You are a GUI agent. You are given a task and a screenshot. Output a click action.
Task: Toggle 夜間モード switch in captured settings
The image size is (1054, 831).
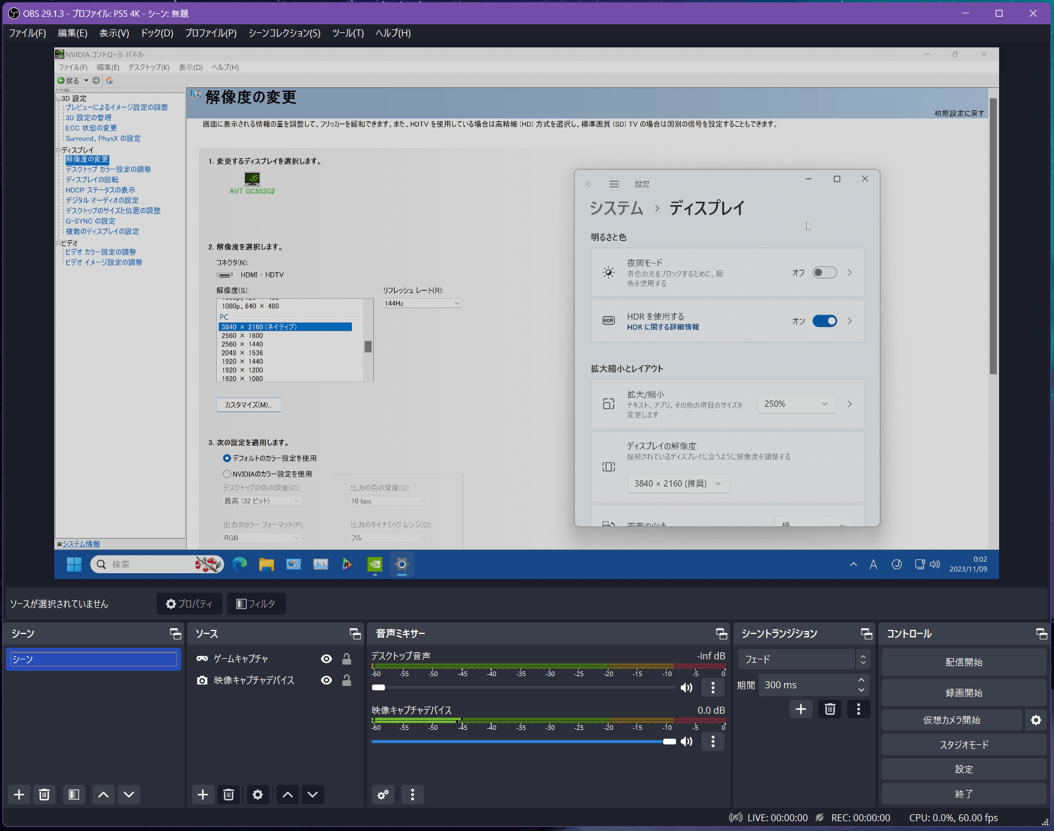point(825,273)
